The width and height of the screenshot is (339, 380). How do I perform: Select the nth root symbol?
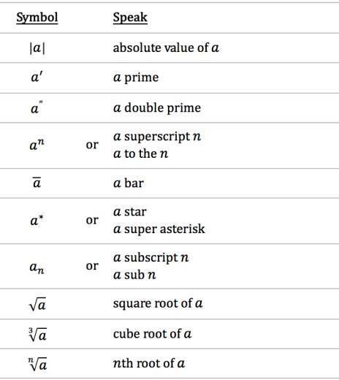click(x=37, y=365)
